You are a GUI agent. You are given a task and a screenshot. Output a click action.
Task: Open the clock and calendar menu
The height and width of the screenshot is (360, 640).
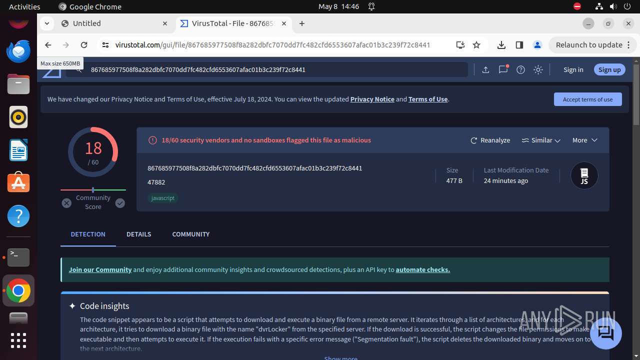coord(339,6)
